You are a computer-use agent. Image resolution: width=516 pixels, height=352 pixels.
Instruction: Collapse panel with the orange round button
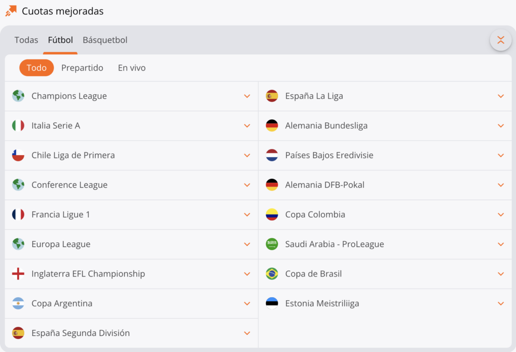click(x=500, y=40)
